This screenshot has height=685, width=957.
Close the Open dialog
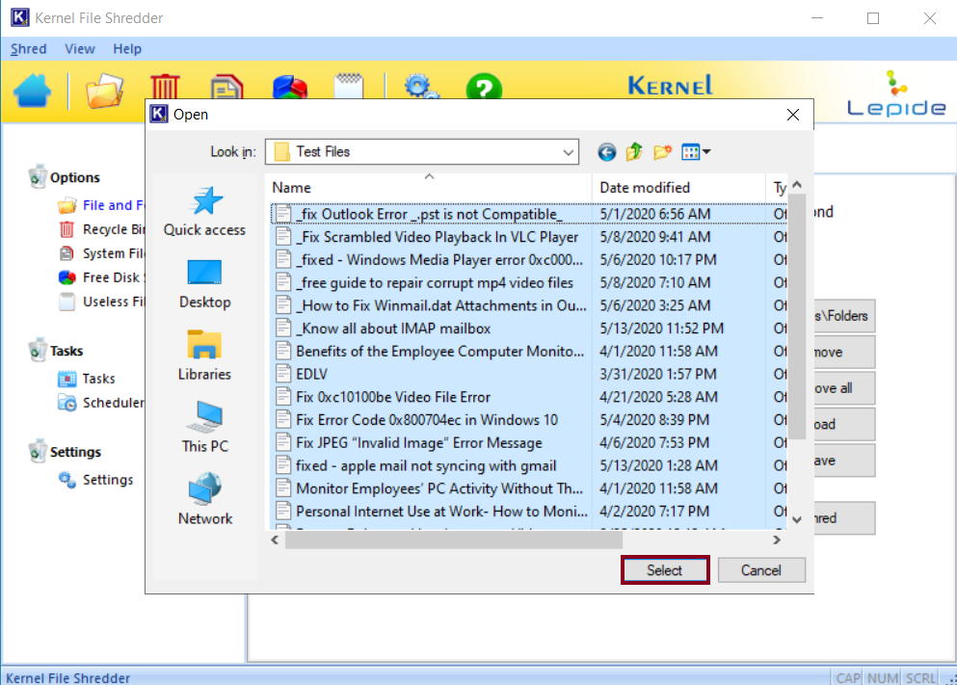pos(793,115)
